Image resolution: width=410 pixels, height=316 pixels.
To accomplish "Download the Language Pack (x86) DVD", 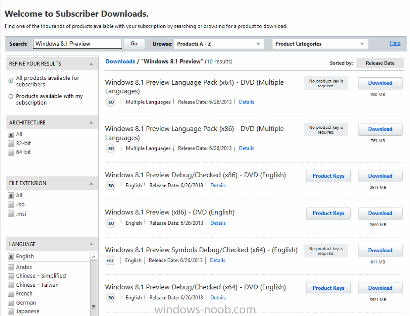I will point(380,129).
